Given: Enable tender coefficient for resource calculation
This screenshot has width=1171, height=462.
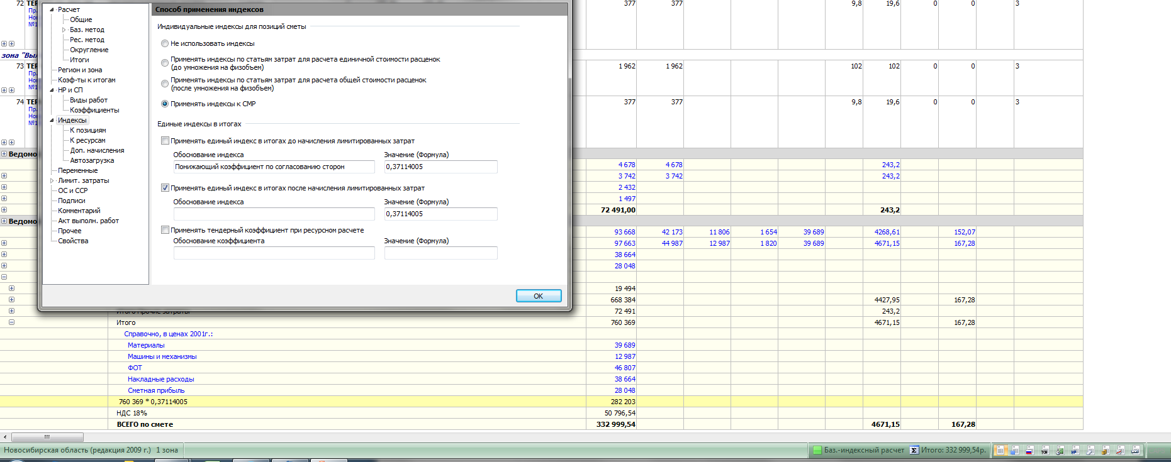Looking at the screenshot, I should 165,230.
